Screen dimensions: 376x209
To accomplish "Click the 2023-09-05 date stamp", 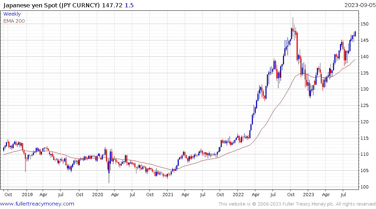I will coord(360,5).
